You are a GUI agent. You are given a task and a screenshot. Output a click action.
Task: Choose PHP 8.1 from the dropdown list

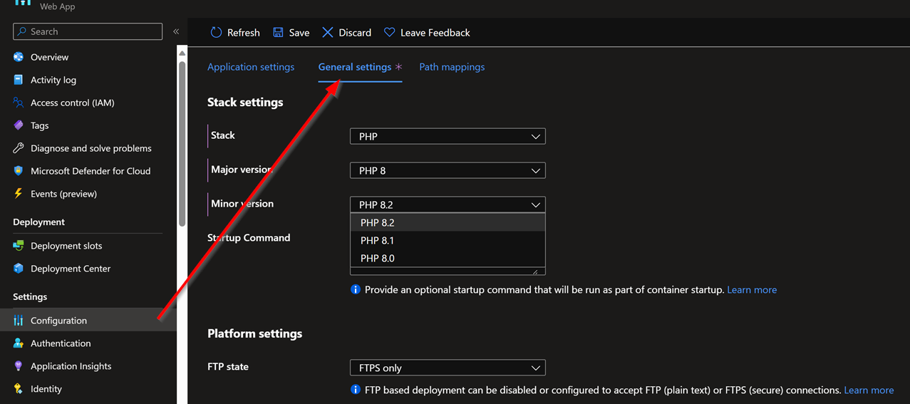pyautogui.click(x=448, y=240)
